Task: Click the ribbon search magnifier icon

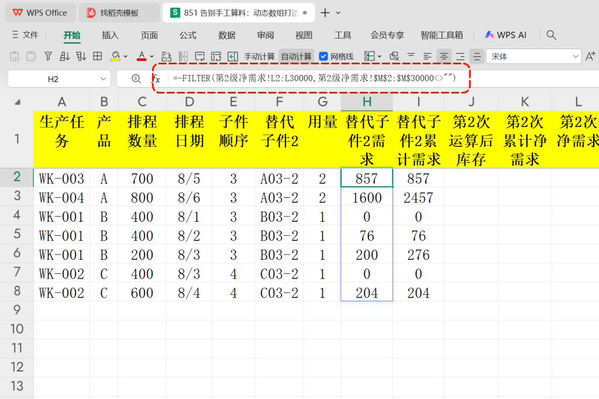Action: [x=551, y=35]
